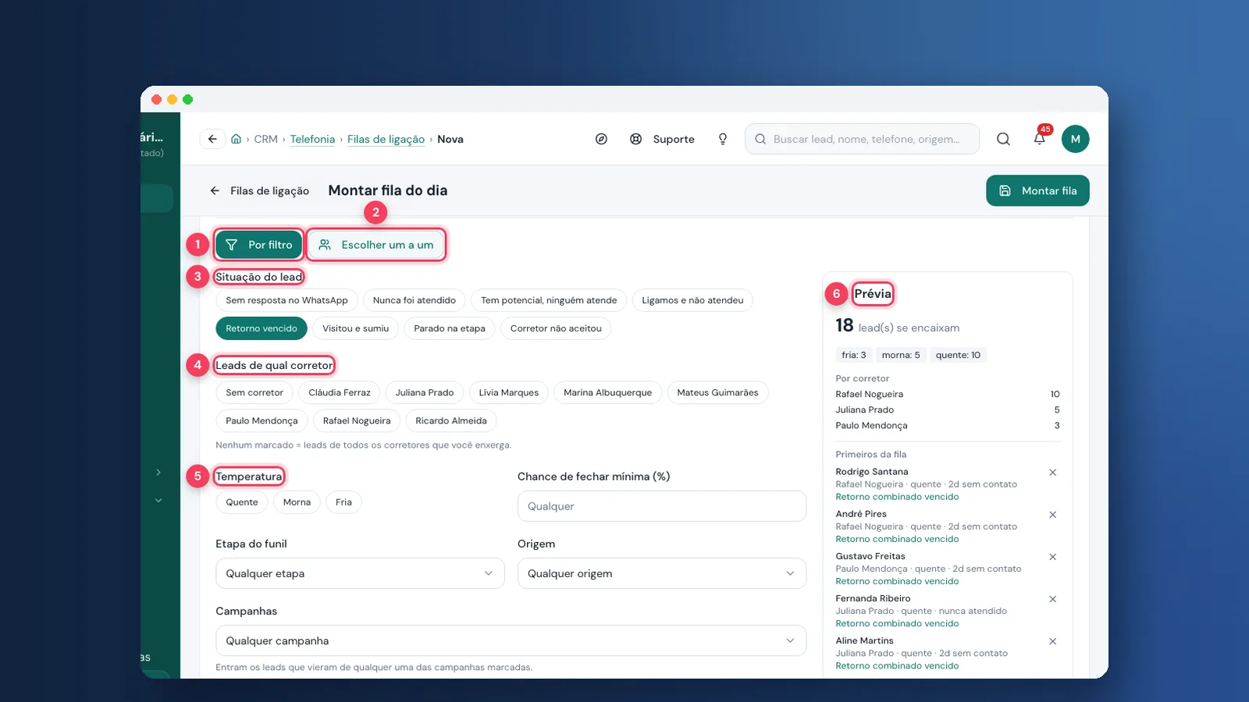Remove Rodrigo Santana from the queue

1053,473
